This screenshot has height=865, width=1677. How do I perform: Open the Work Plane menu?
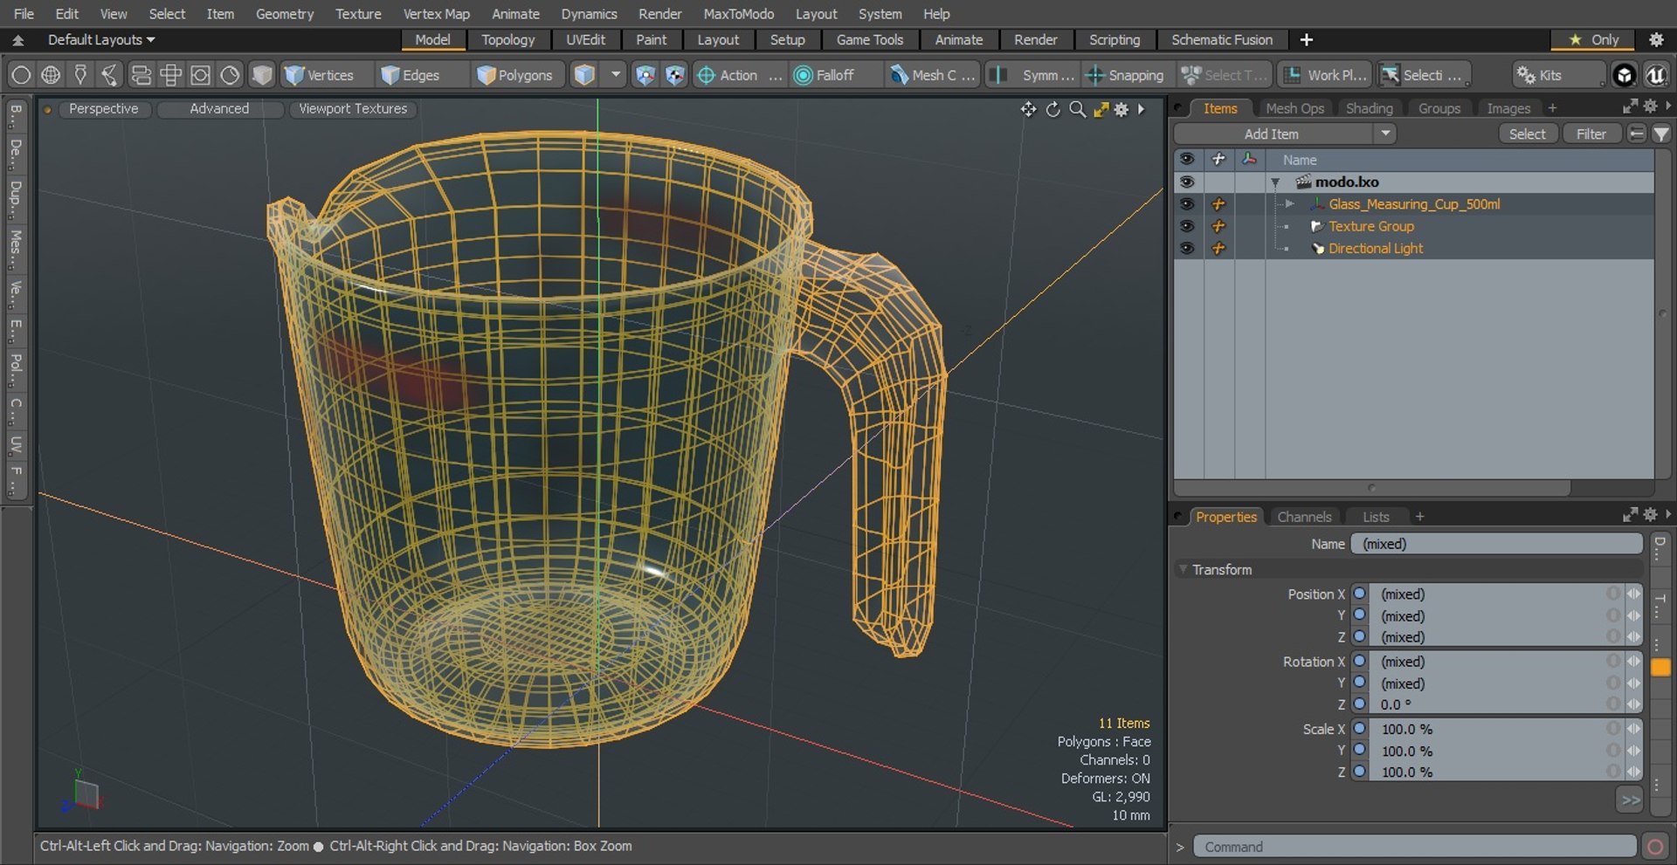1325,75
